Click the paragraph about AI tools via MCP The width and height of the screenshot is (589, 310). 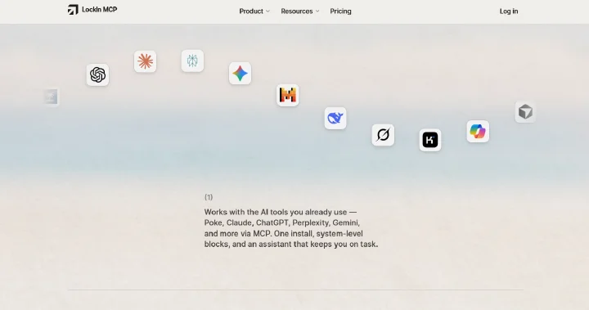pyautogui.click(x=291, y=228)
